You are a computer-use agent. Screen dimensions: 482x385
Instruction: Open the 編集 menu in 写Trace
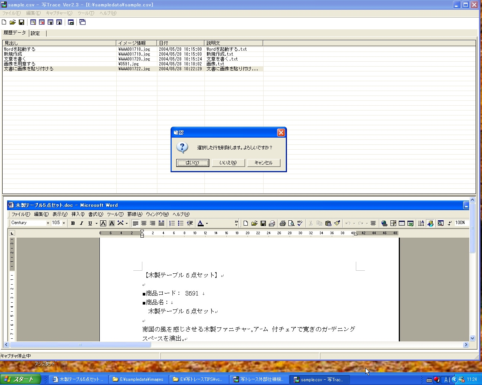tap(33, 13)
